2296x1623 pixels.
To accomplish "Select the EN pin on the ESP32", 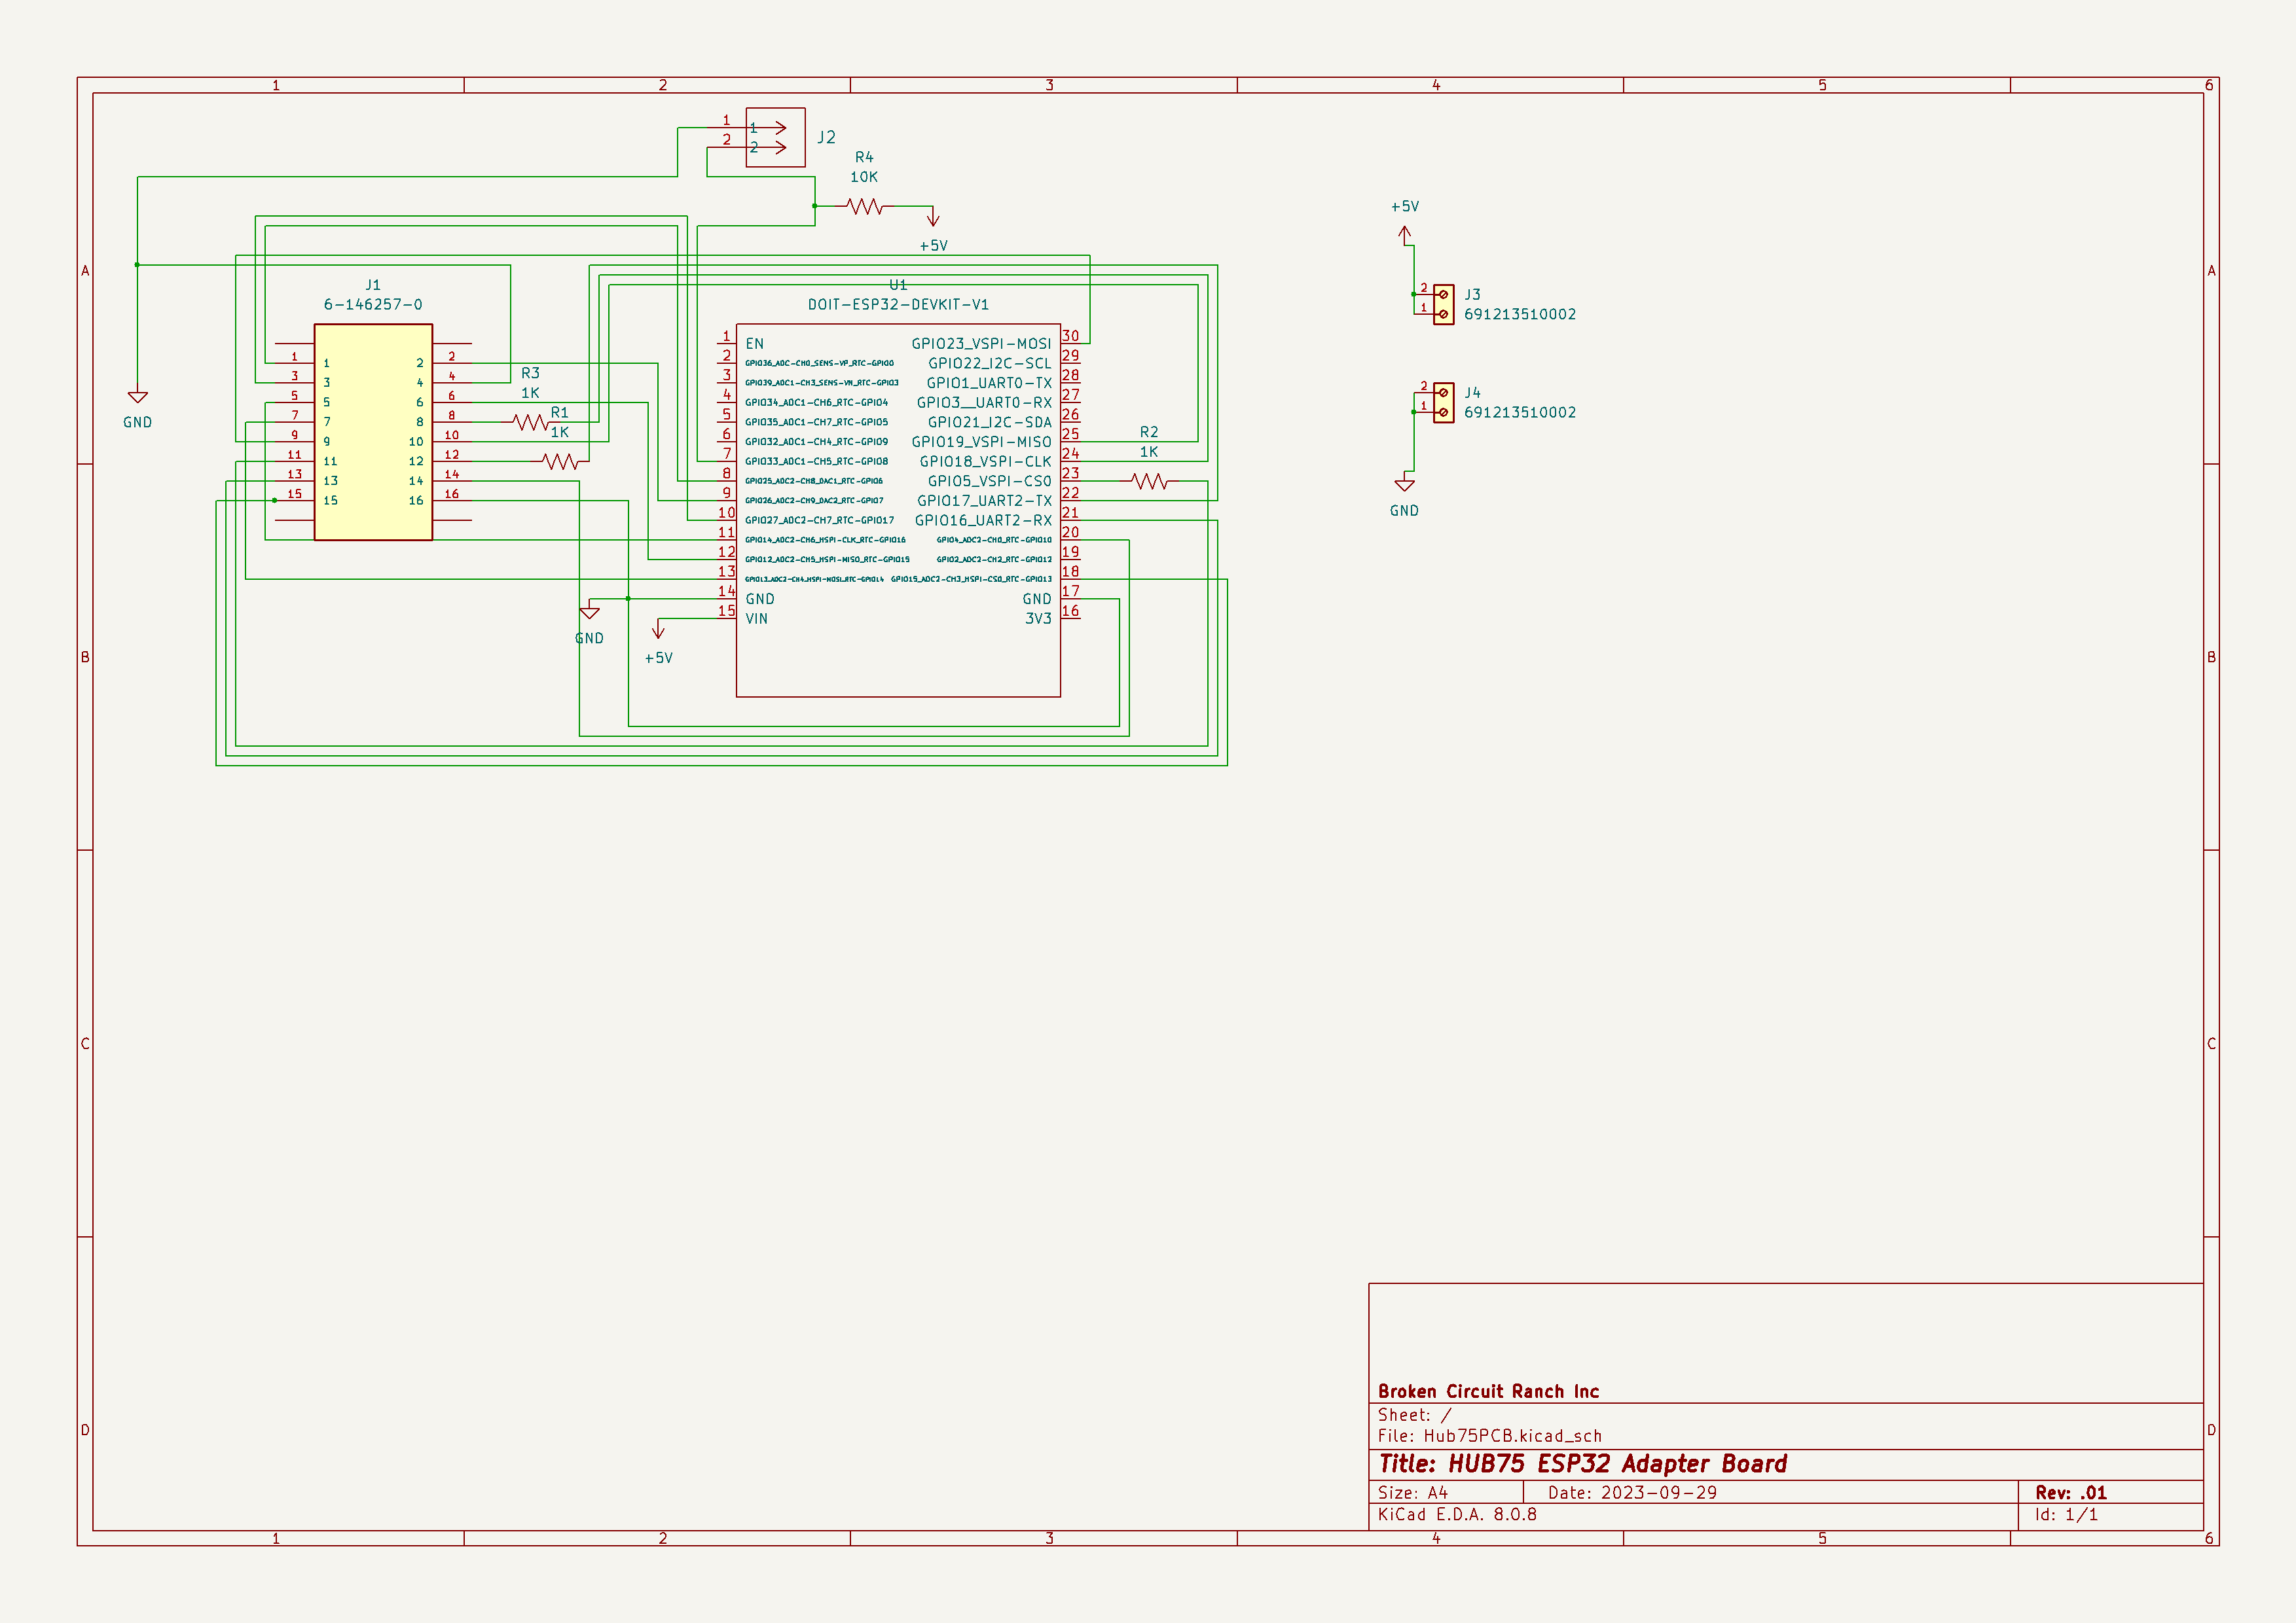I will point(756,343).
